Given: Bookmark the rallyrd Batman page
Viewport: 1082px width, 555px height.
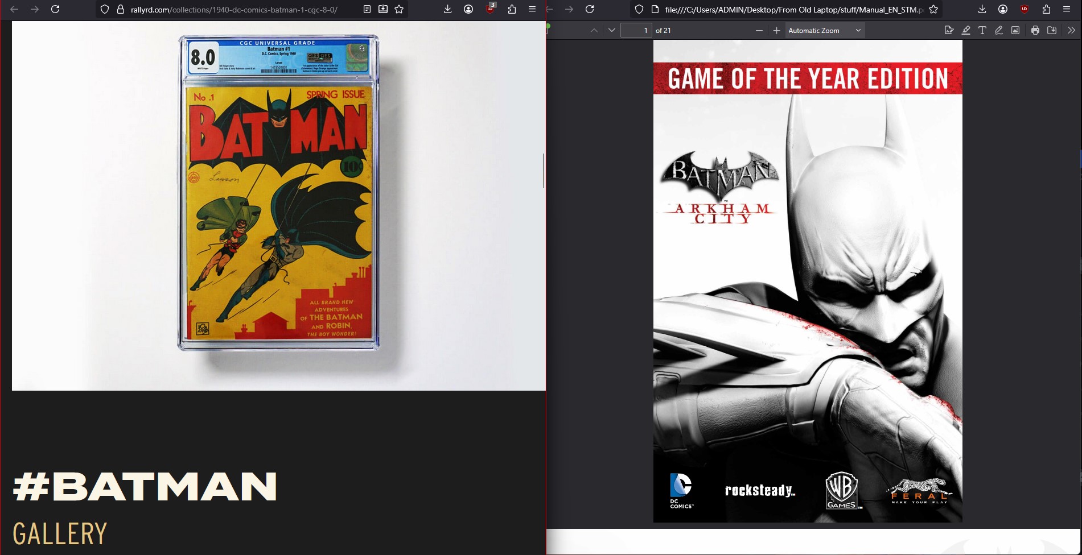Looking at the screenshot, I should pyautogui.click(x=399, y=10).
